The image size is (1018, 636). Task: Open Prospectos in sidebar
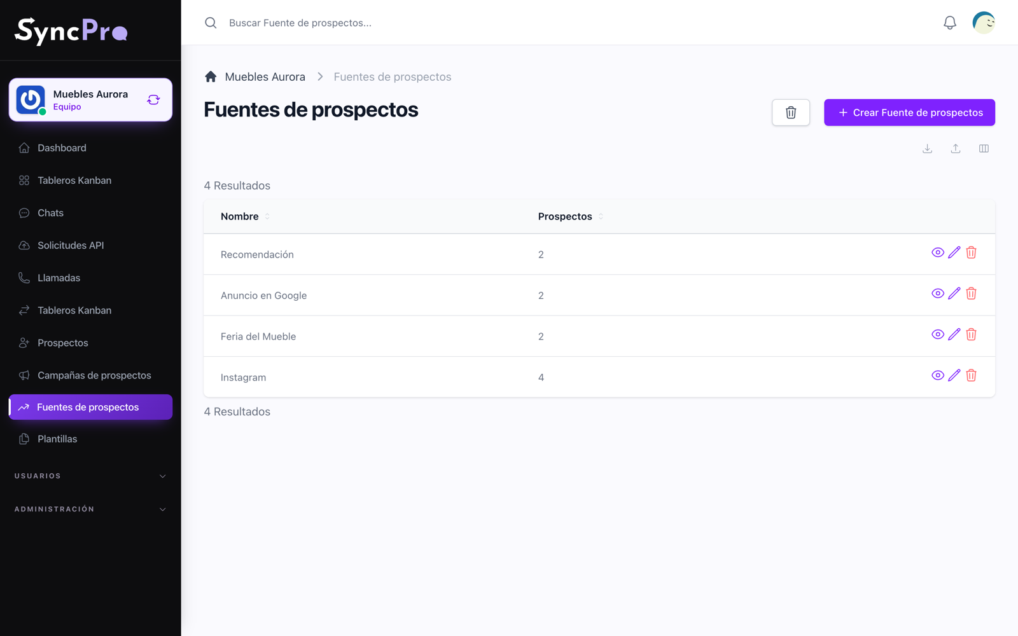(90, 342)
